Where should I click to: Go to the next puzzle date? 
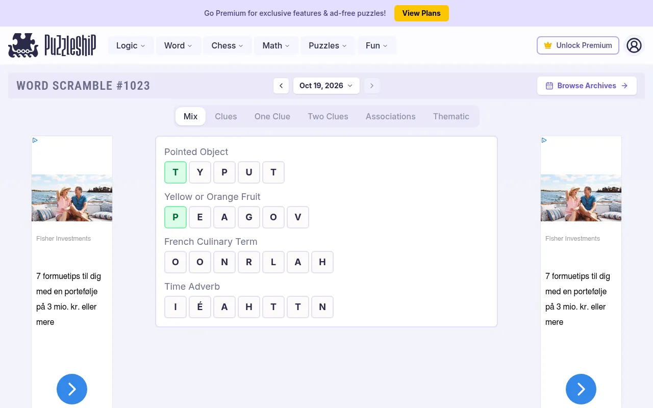(x=372, y=86)
